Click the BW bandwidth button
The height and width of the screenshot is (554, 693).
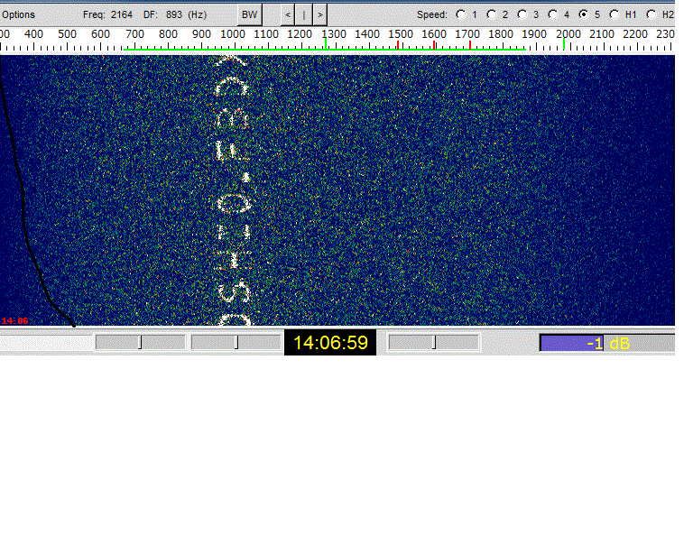(249, 14)
